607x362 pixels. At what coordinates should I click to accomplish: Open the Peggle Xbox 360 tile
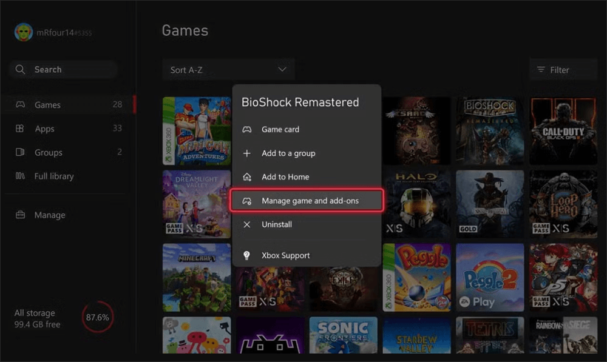click(416, 277)
